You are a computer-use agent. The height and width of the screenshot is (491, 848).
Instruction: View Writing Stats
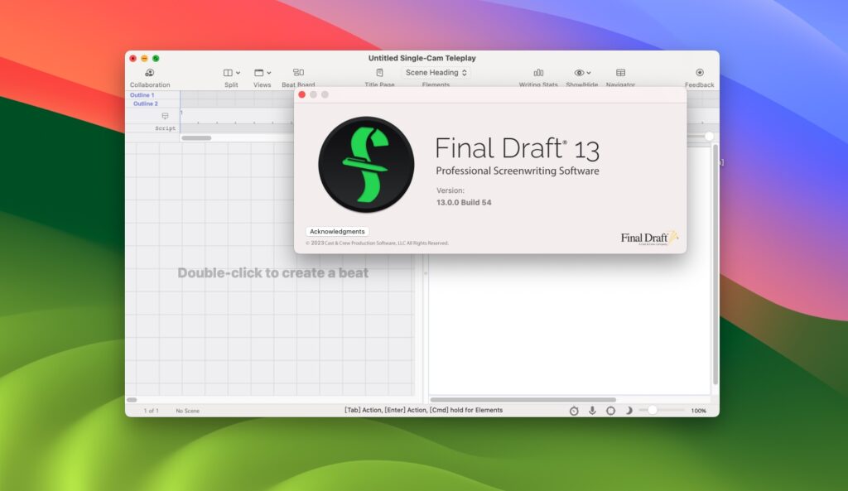[x=537, y=75]
